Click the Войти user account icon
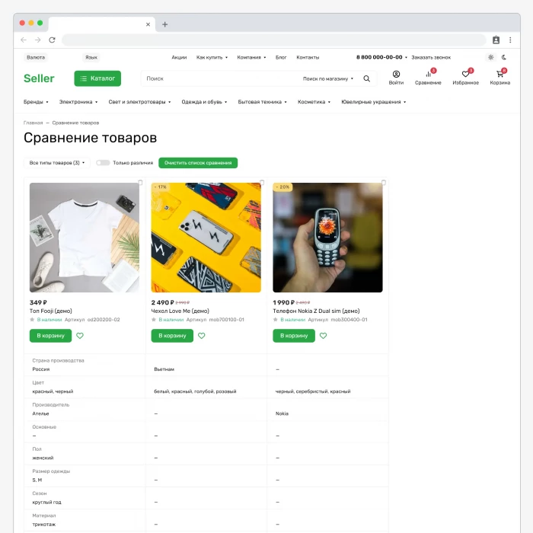The width and height of the screenshot is (533, 533). [x=396, y=75]
